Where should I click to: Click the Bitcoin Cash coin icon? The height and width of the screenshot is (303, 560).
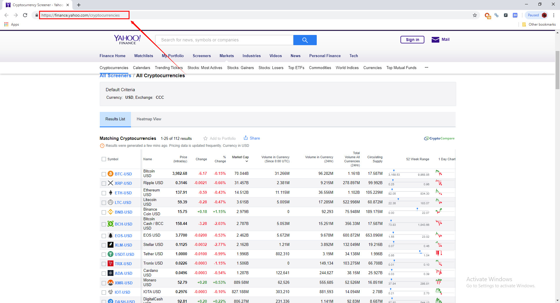tap(111, 224)
